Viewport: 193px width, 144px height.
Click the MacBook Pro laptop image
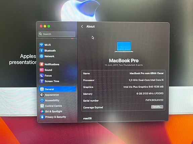[124, 47]
